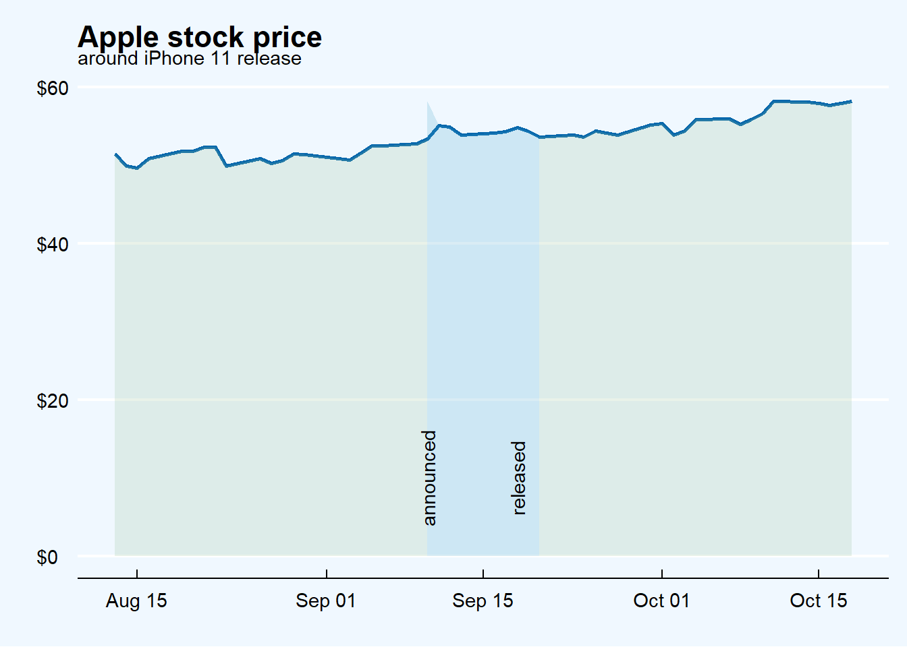The image size is (907, 647).
Task: Click the tick mark above Oct 15
Action: click(x=819, y=574)
